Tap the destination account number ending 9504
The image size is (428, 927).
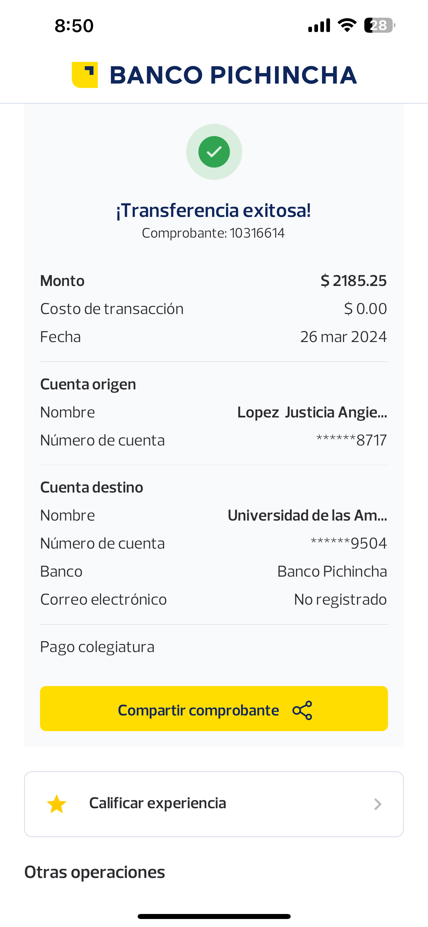pos(349,543)
